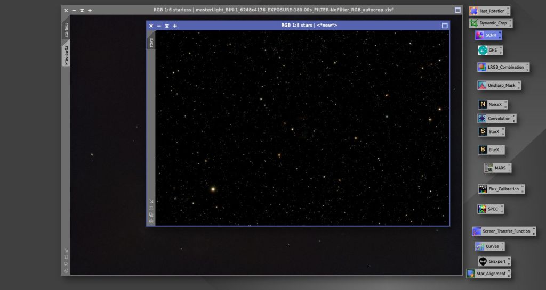
Task: Click the bright star in stars image
Action: [213, 189]
